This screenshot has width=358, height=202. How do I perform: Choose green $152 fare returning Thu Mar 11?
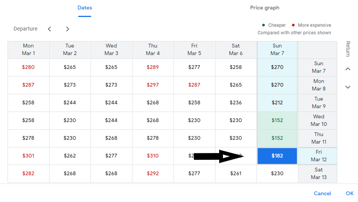pos(277,138)
